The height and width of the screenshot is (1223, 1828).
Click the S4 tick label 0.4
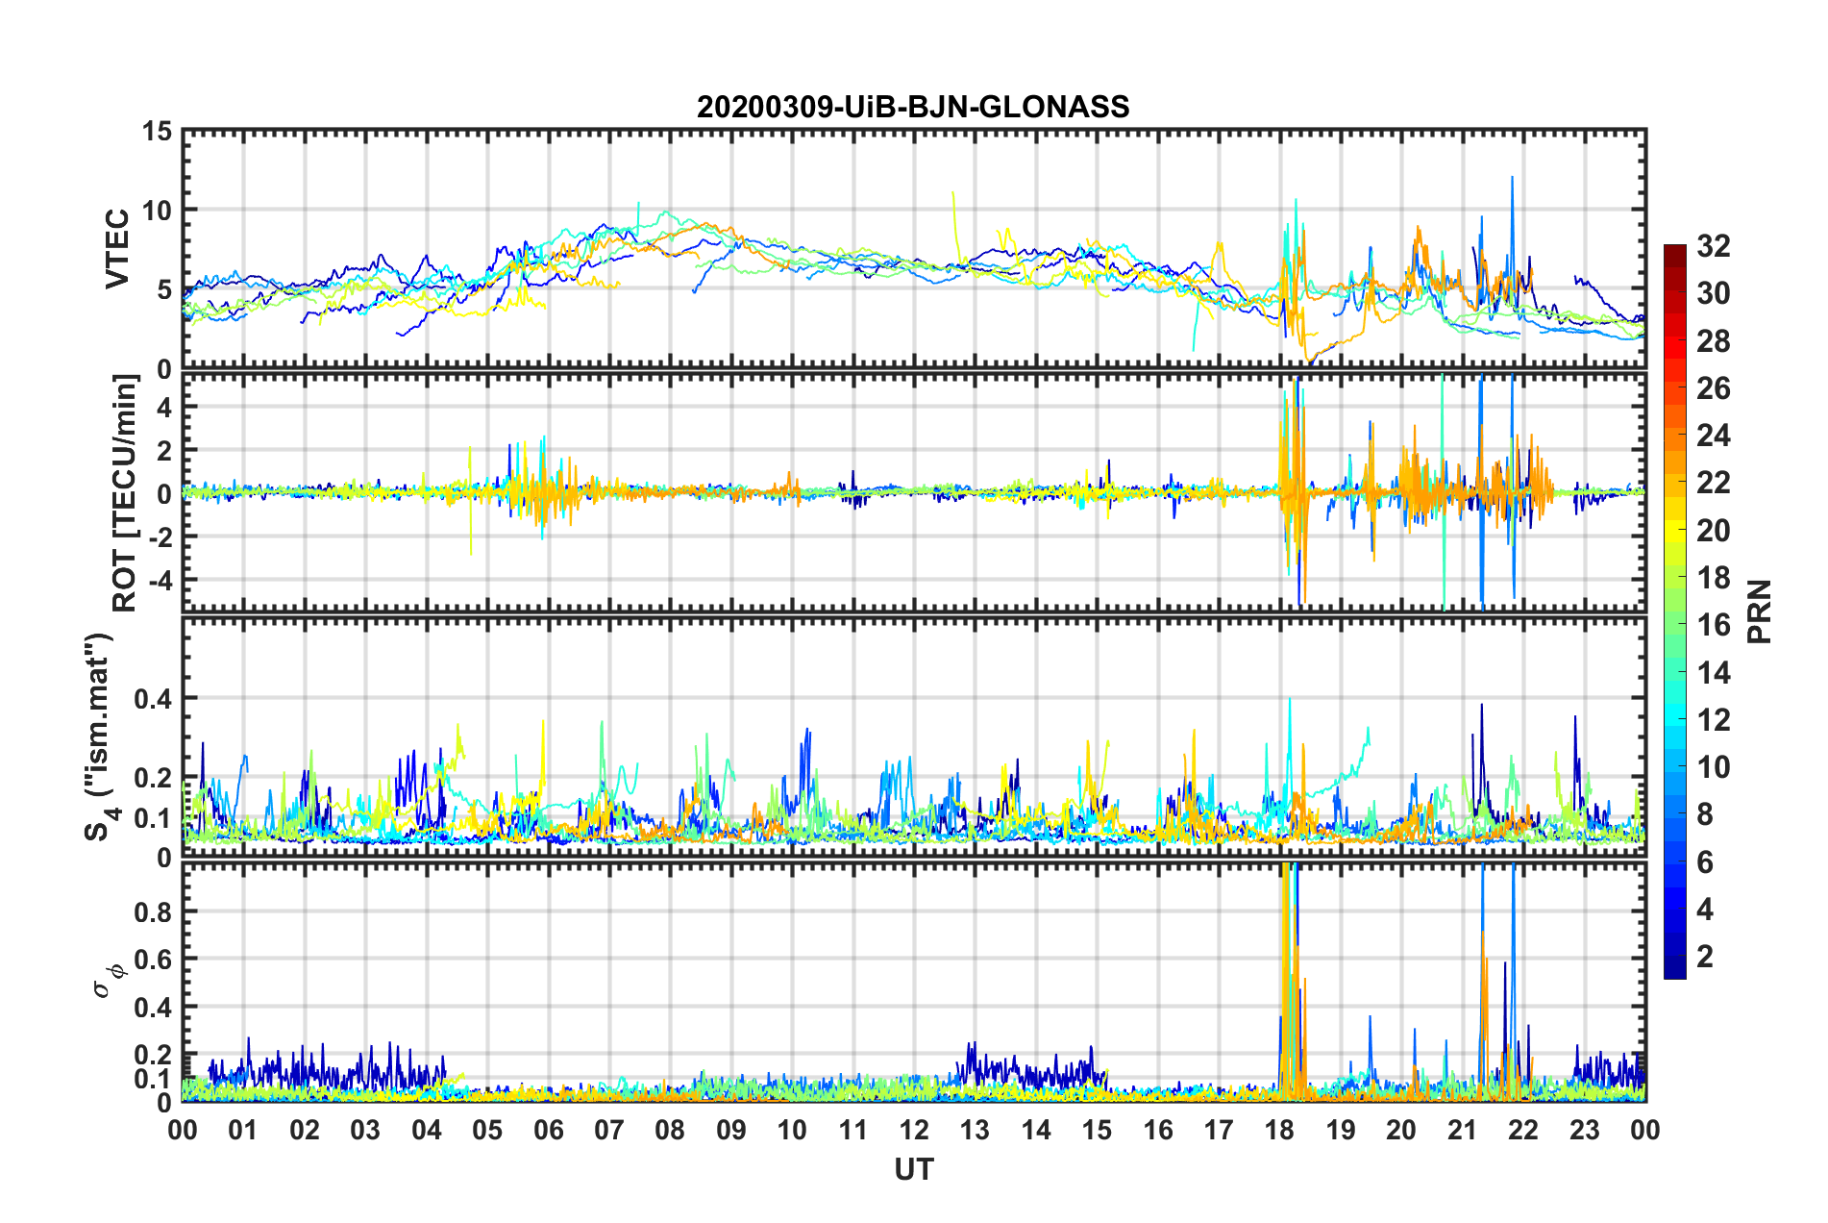point(153,698)
